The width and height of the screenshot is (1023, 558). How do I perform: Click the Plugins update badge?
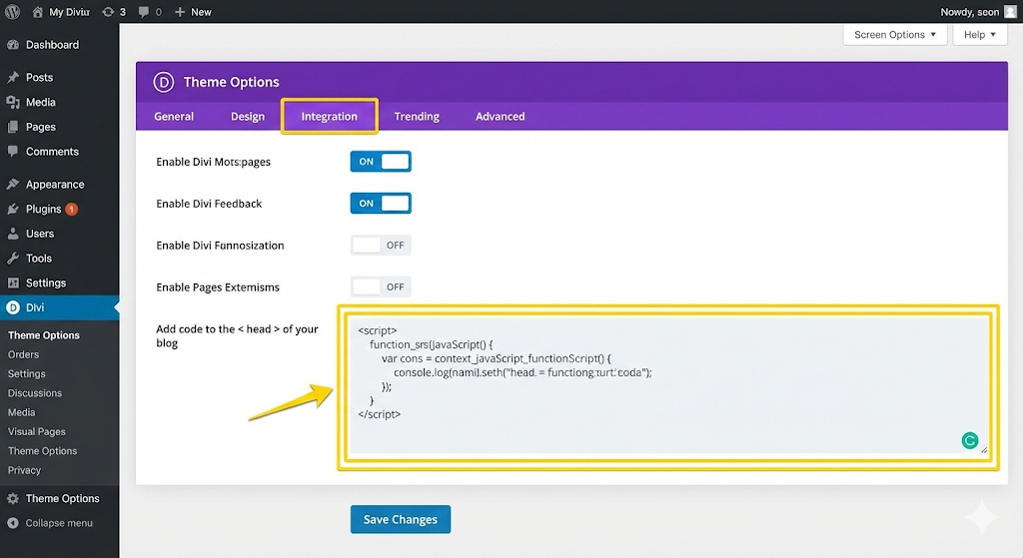click(72, 210)
